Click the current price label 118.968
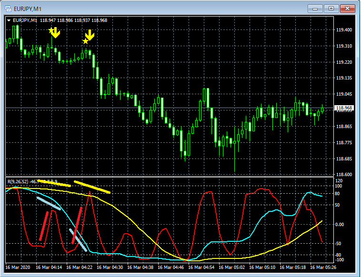 pyautogui.click(x=344, y=108)
